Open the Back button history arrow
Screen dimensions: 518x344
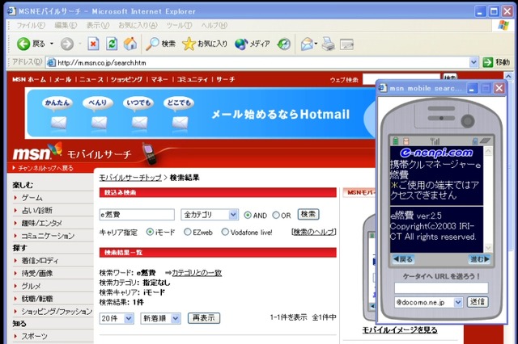tap(52, 44)
